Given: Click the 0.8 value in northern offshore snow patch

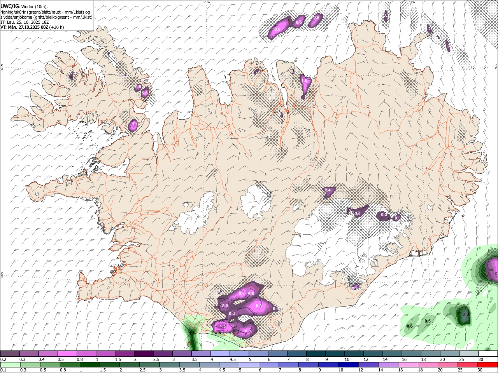Looking at the screenshot, I should (277, 29).
